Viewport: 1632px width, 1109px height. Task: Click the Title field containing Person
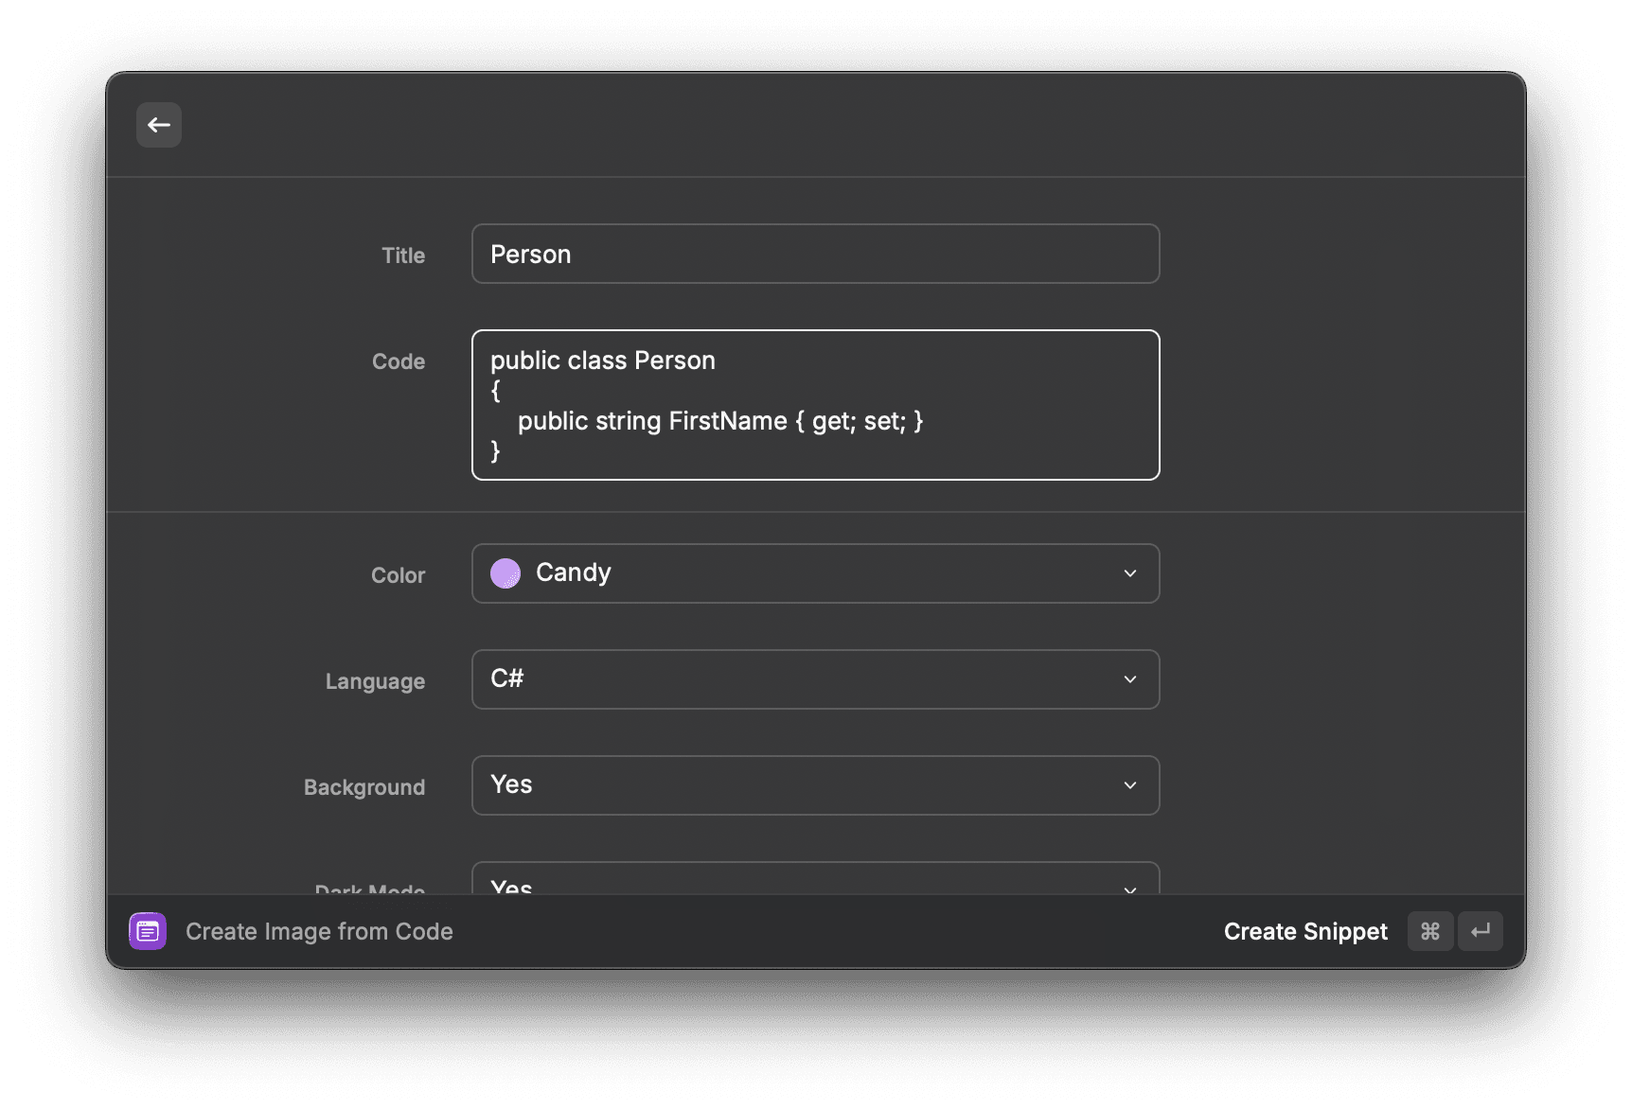pos(814,254)
